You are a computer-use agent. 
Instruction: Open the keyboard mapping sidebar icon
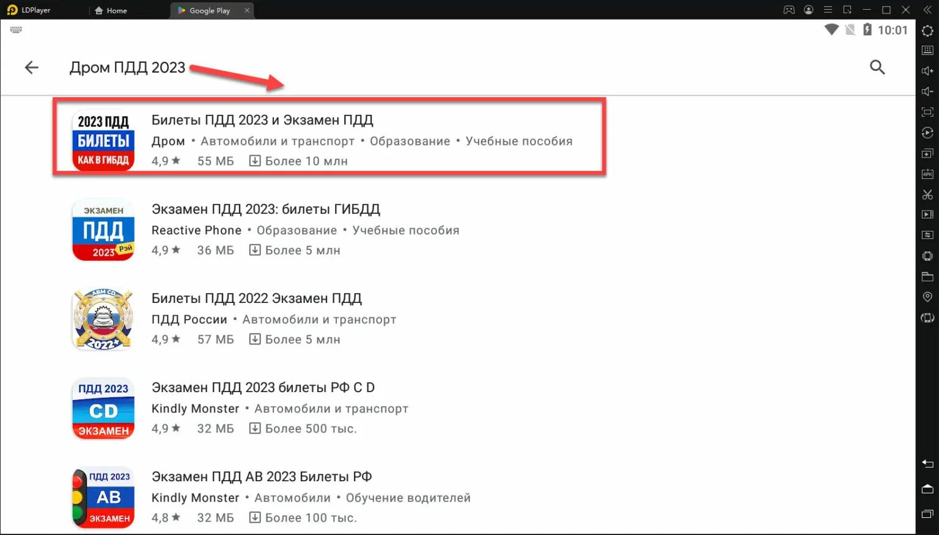[927, 51]
